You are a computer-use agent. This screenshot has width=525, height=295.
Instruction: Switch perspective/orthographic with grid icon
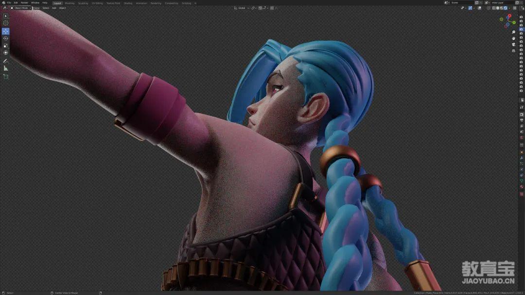click(514, 51)
